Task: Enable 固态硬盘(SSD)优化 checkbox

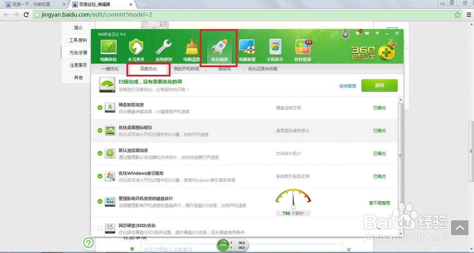Action: 100,229
